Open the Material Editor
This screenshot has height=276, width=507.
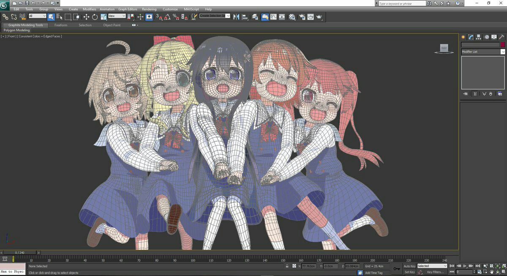tap(292, 17)
